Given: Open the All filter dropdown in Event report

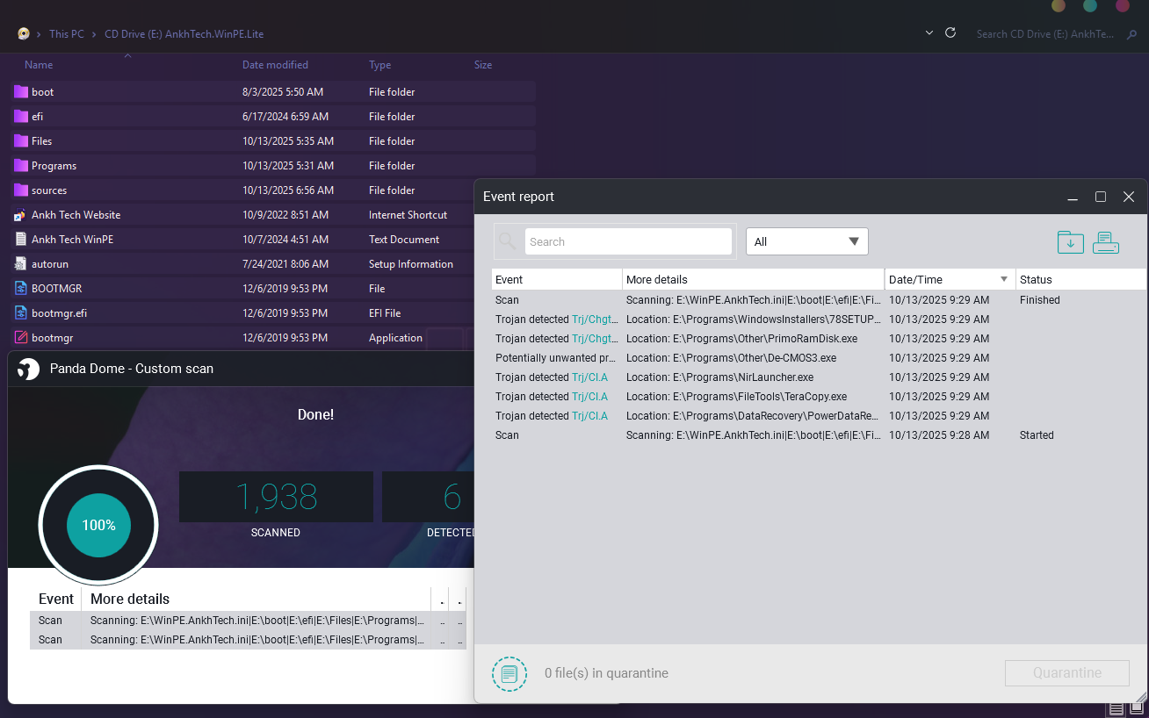Looking at the screenshot, I should point(807,241).
